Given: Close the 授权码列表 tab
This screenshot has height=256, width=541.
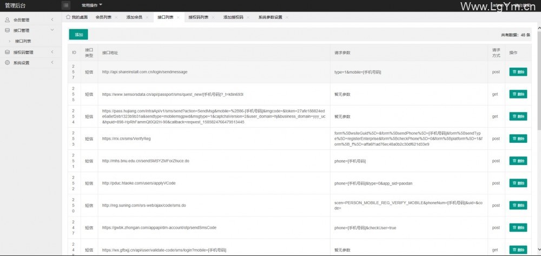Looking at the screenshot, I should coord(213,17).
